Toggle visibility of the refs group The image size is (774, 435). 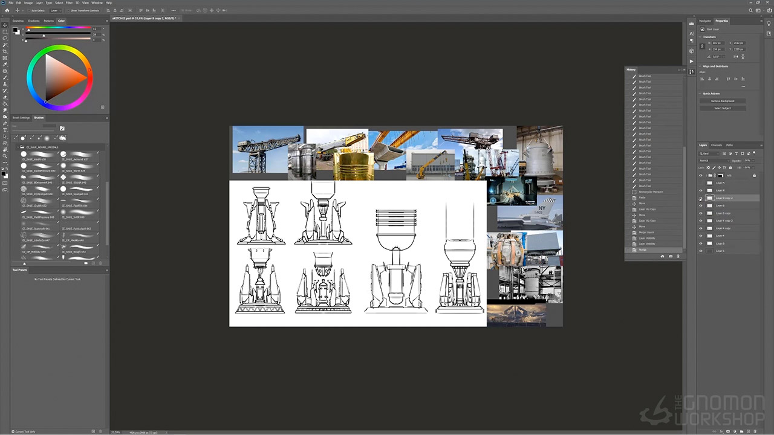click(x=701, y=175)
